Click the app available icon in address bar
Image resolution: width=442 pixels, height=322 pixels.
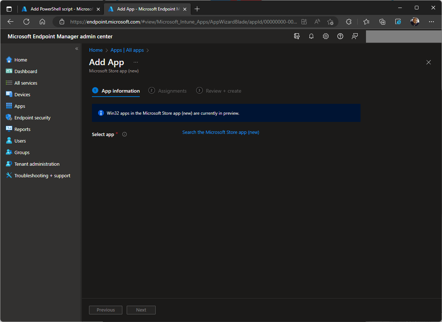click(x=304, y=22)
